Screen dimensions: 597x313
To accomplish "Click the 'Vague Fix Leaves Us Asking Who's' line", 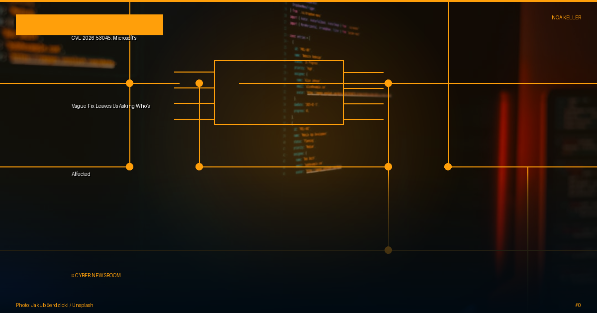I will [x=110, y=106].
